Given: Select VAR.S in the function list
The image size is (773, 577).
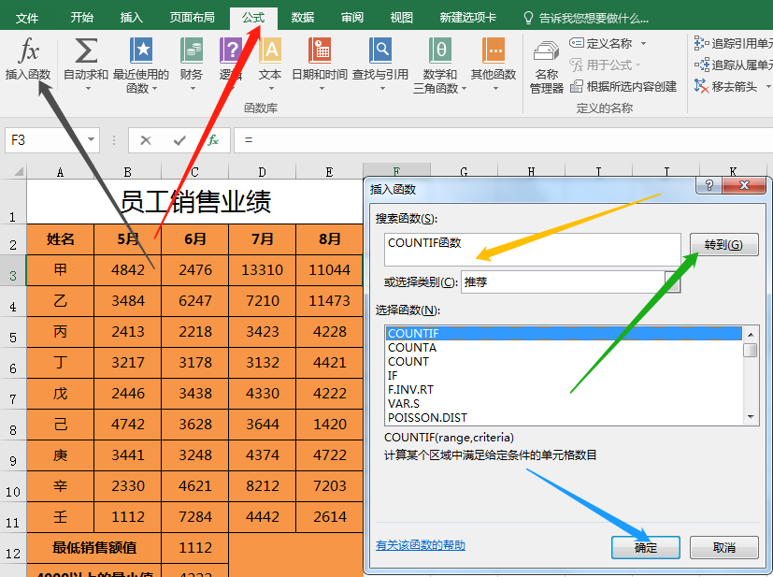Looking at the screenshot, I should [564, 403].
